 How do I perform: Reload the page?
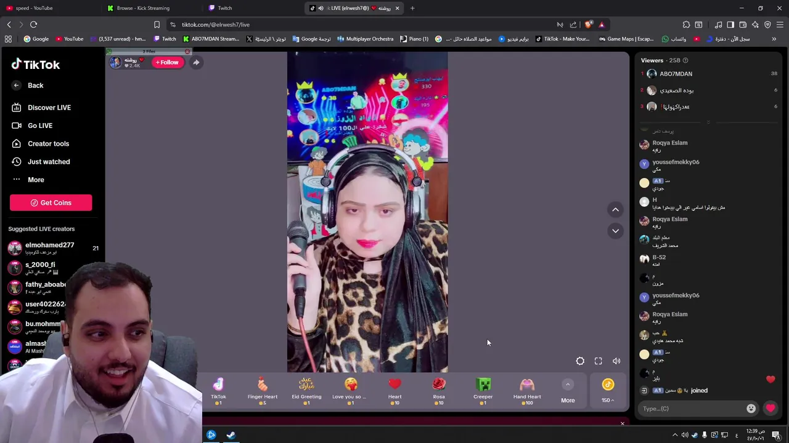33,25
